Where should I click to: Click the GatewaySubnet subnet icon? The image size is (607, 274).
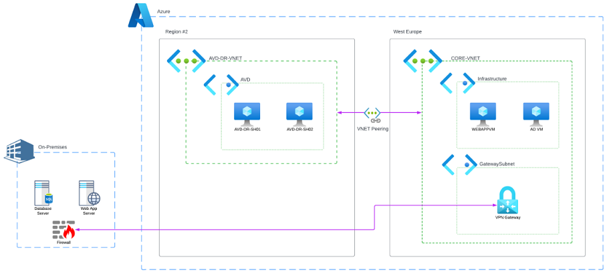pyautogui.click(x=459, y=164)
